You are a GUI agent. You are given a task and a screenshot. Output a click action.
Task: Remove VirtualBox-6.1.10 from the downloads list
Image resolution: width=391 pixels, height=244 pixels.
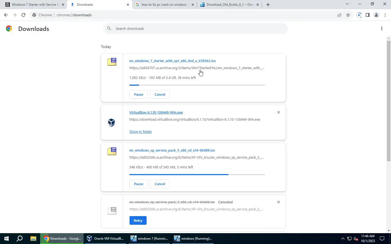[278, 112]
